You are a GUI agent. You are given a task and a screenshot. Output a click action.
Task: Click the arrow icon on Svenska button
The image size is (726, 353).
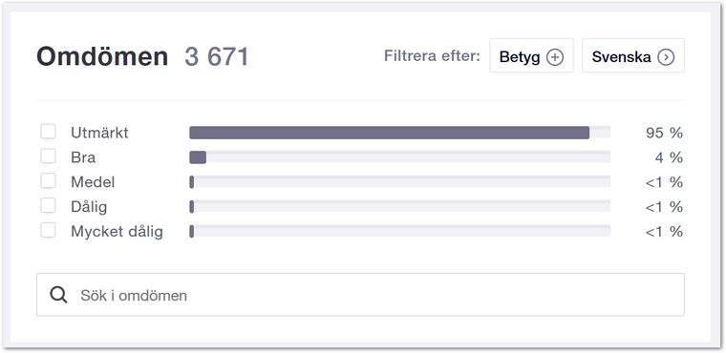[666, 57]
